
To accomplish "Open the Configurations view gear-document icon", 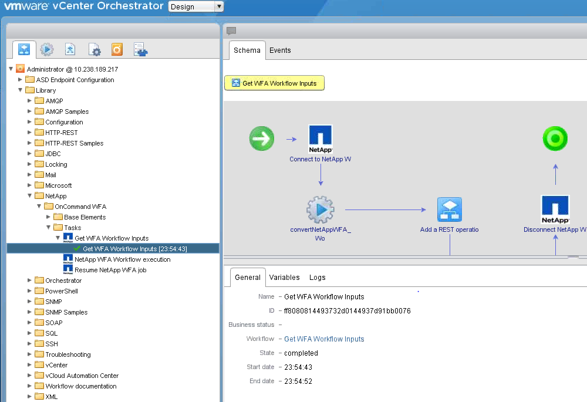I will coord(95,50).
